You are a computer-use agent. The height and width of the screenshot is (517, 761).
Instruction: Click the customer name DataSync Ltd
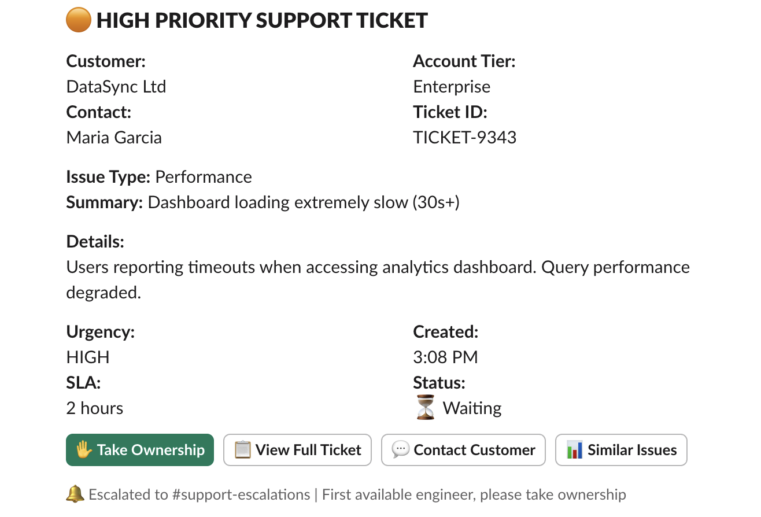116,86
